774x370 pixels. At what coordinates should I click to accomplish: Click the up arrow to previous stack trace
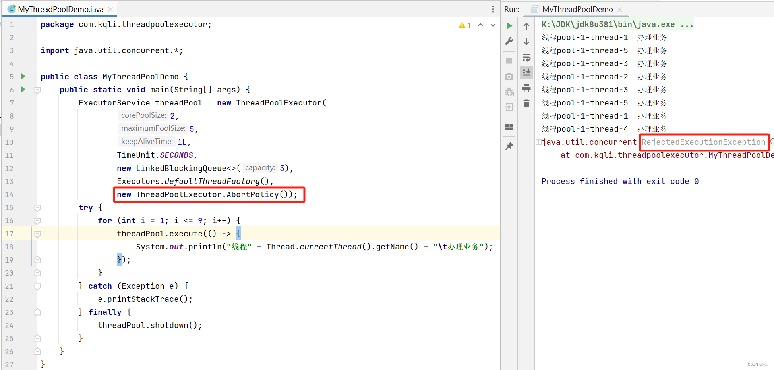(526, 26)
